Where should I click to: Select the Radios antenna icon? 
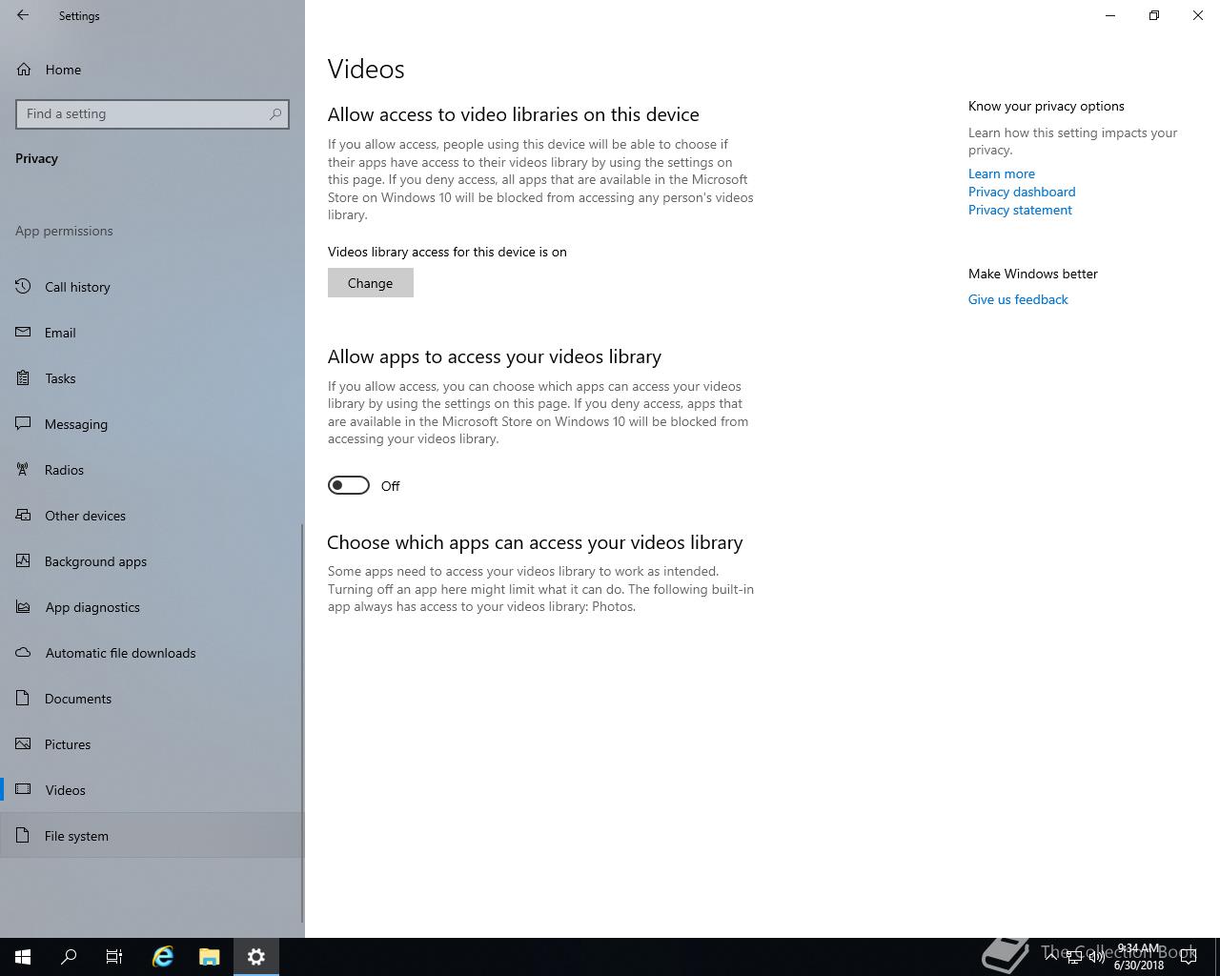pyautogui.click(x=24, y=470)
